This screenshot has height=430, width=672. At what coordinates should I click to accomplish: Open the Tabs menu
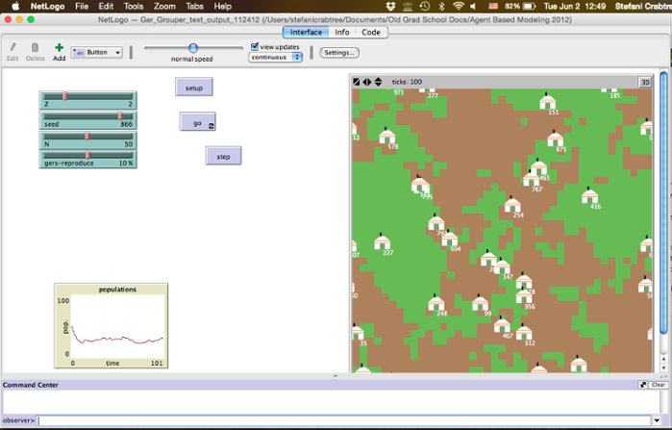194,6
